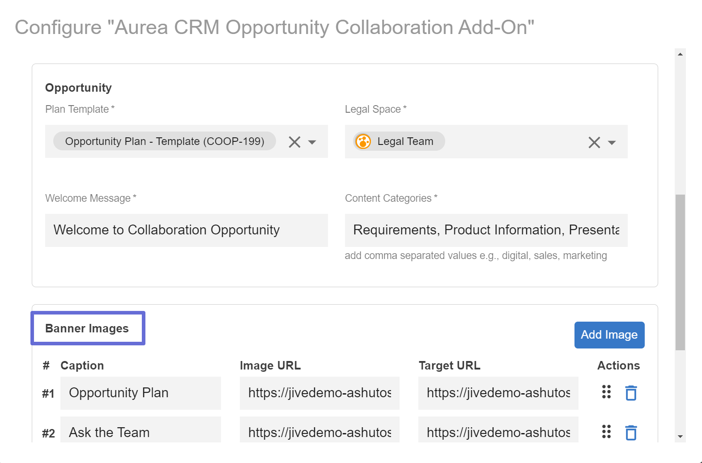The image size is (702, 463).
Task: Open the Plan Template dropdown arrow
Action: pos(312,142)
